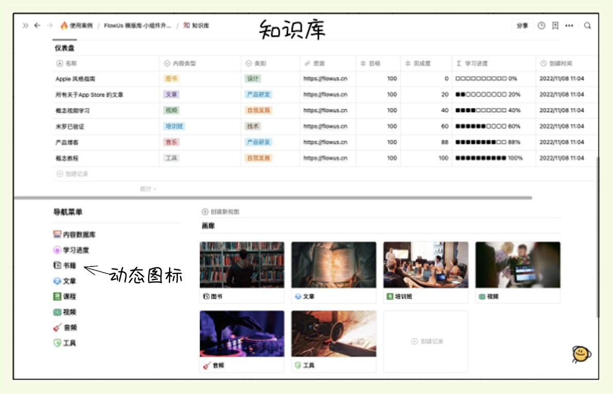
Task: Click the 图书 tag in Apple 风格指南 row
Action: (x=171, y=79)
